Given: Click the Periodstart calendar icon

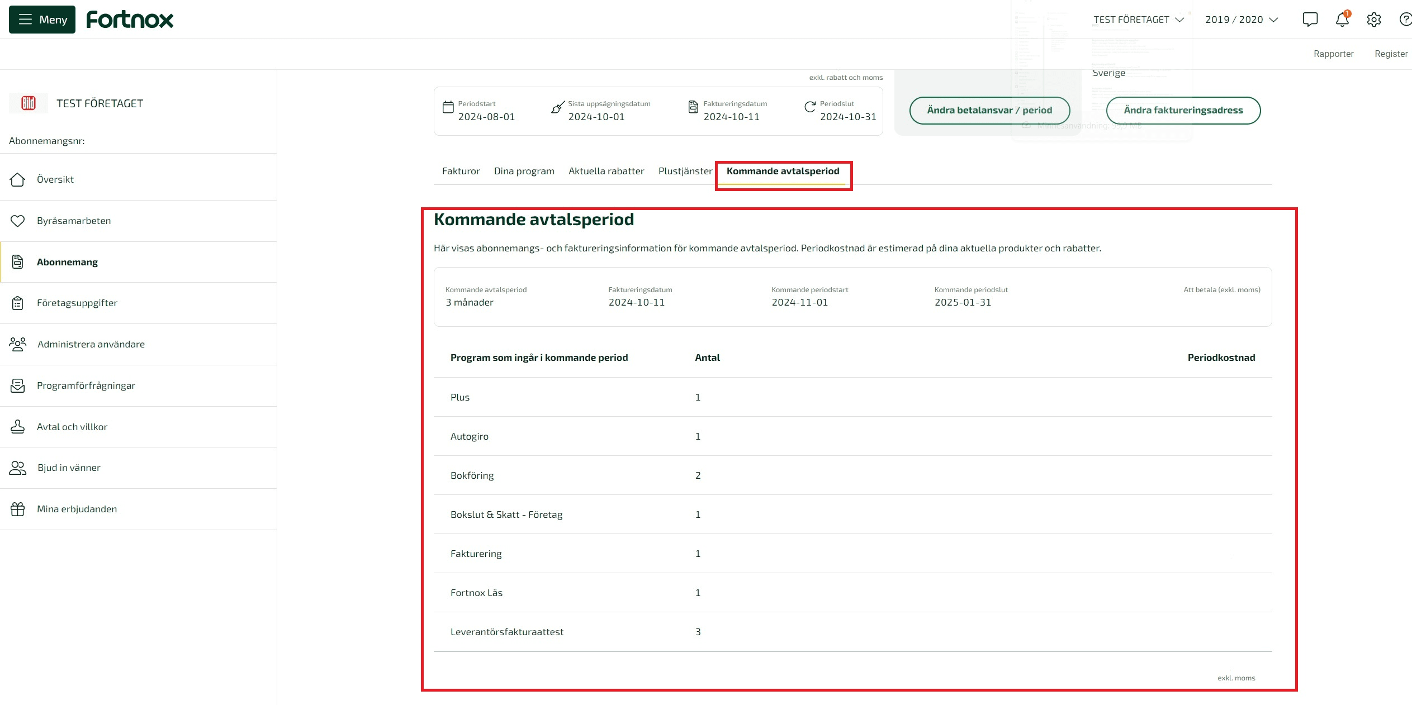Looking at the screenshot, I should point(448,107).
